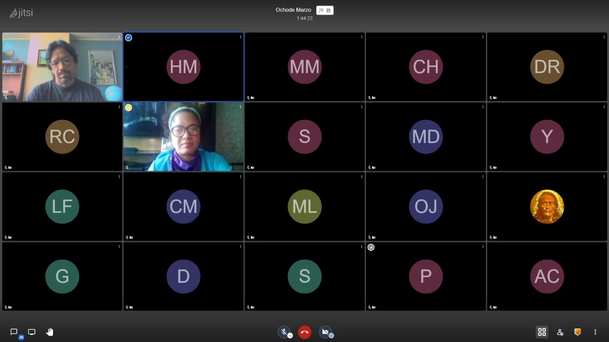Click muted mic icon on MM tile
The height and width of the screenshot is (342, 609).
click(x=248, y=98)
